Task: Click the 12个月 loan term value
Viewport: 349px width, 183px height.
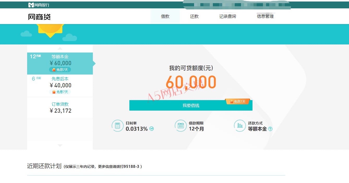Action: point(196,129)
